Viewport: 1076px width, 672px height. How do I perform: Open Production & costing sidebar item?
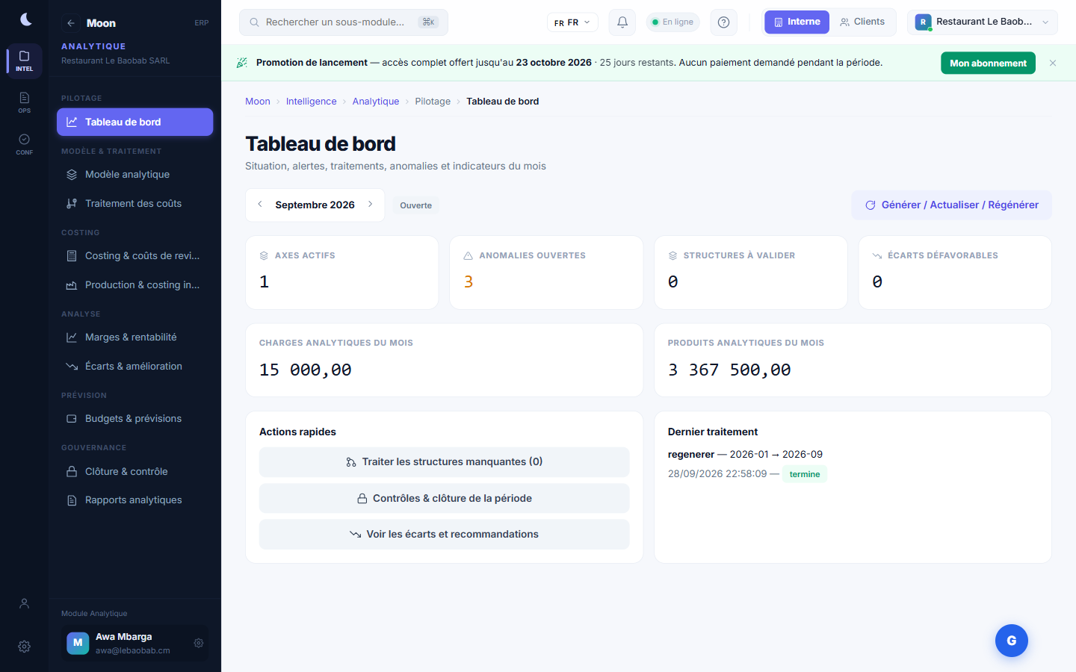tap(135, 285)
